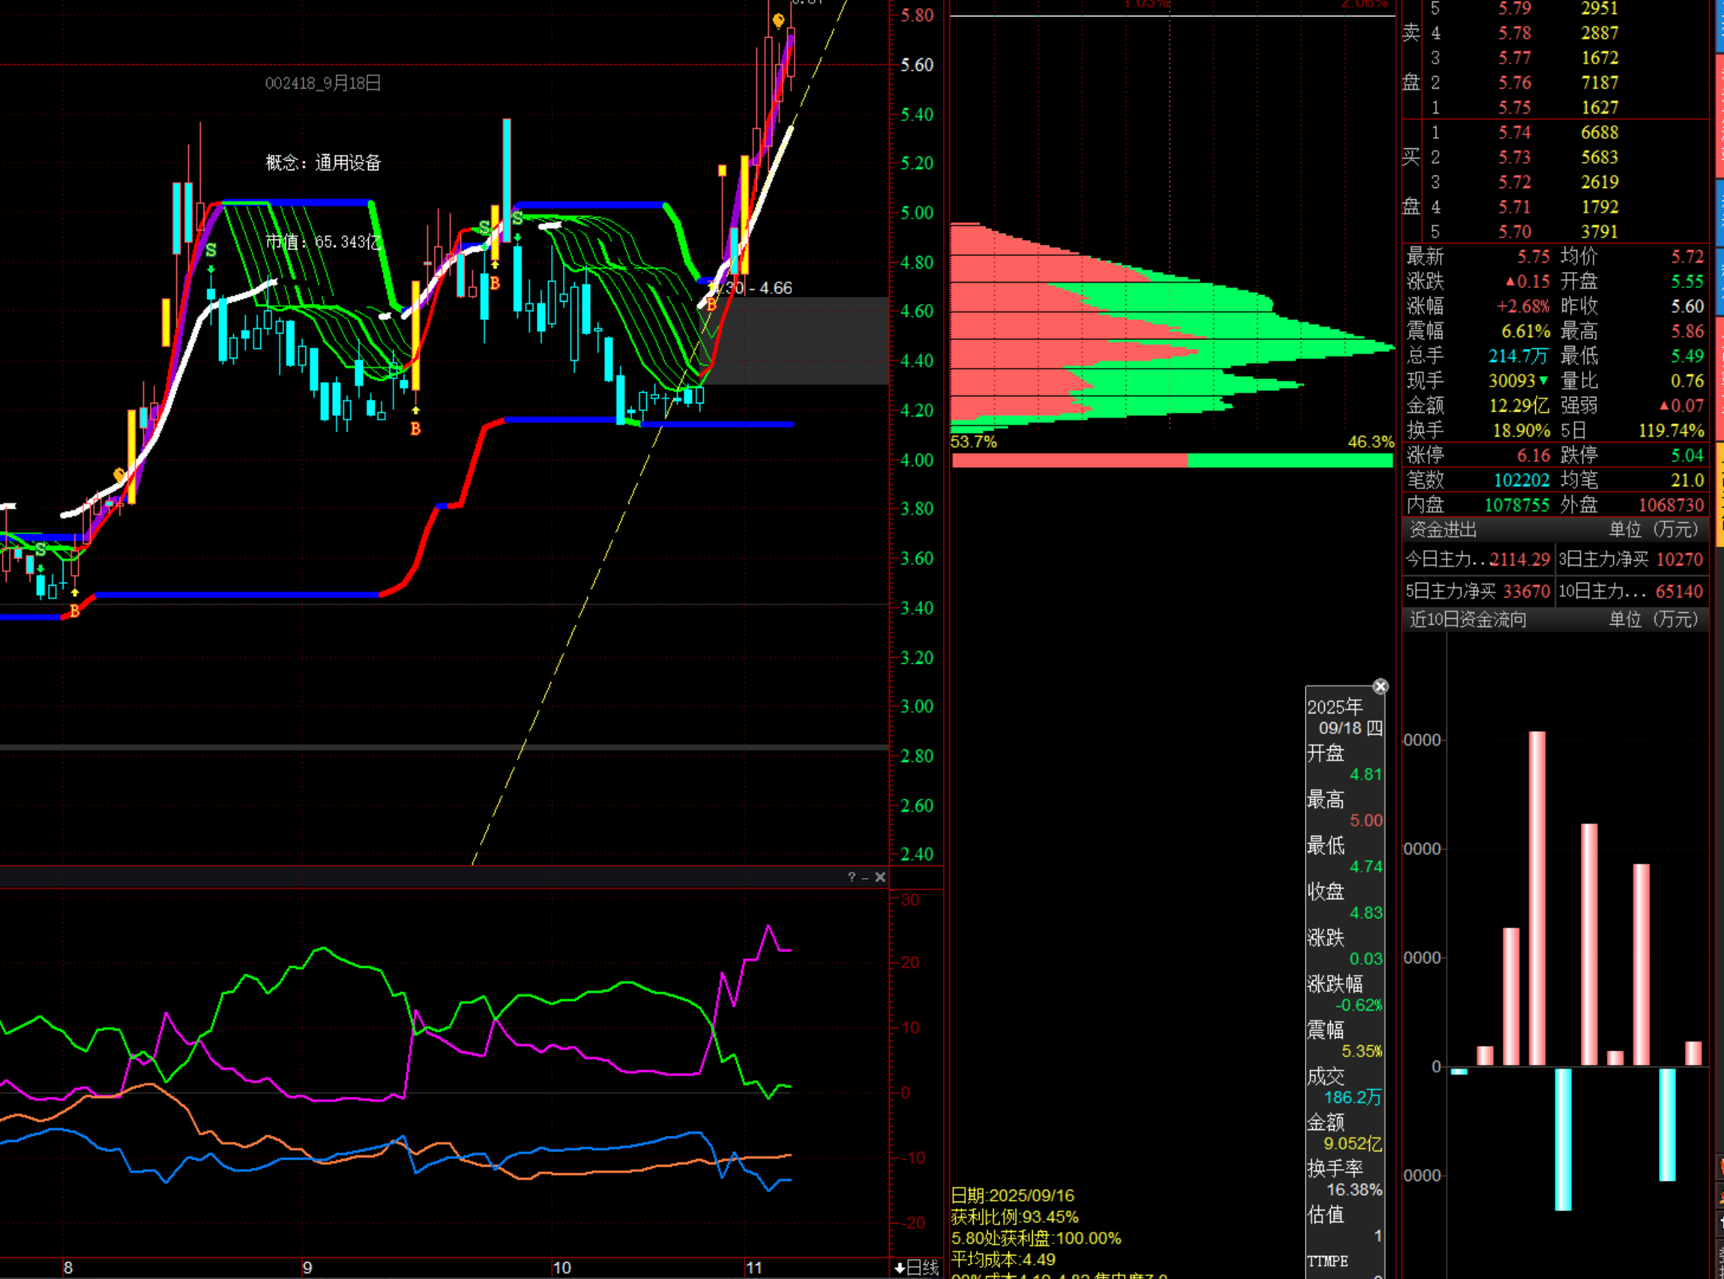Click the orange diamond marker atop latest candle
This screenshot has width=1724, height=1279.
(778, 21)
